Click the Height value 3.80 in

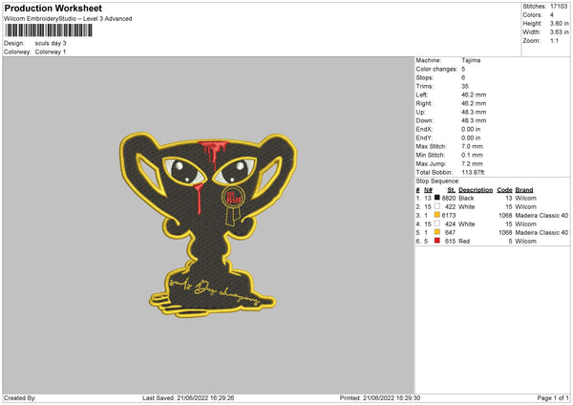[x=559, y=23]
